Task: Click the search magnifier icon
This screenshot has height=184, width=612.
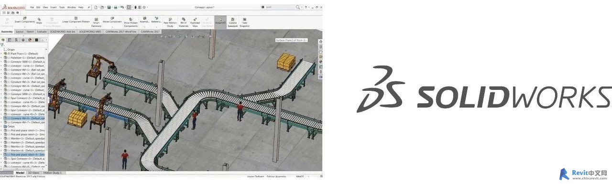Action: click(298, 8)
